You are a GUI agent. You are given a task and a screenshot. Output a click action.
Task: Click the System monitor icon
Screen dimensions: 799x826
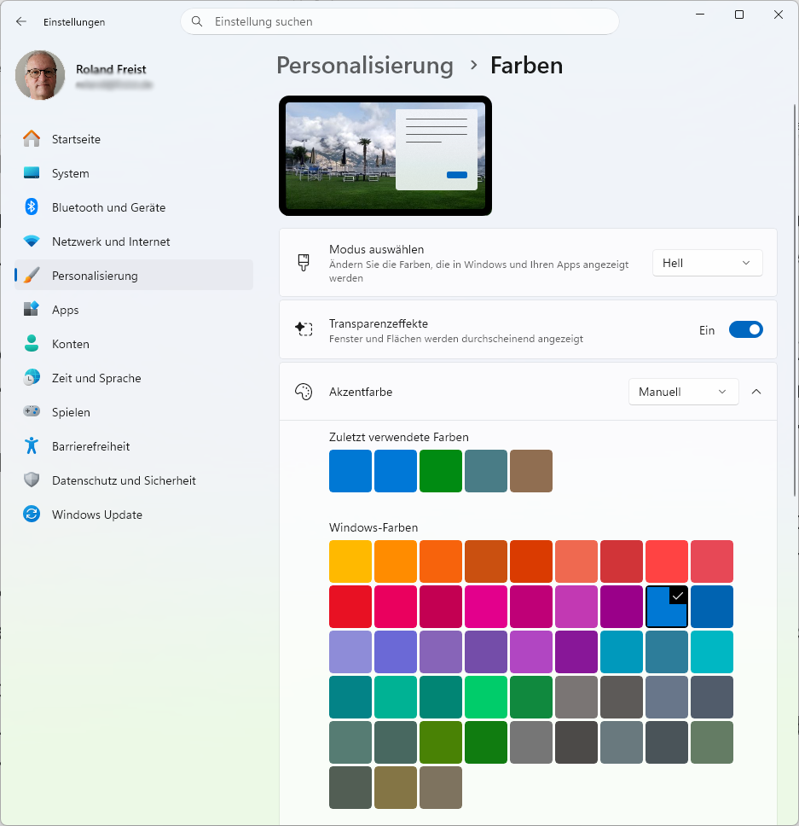click(x=32, y=173)
